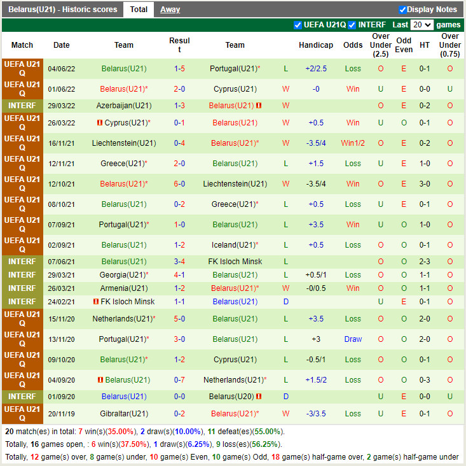This screenshot has width=466, height=466.
Task: Switch to the Away tab
Action: point(170,10)
